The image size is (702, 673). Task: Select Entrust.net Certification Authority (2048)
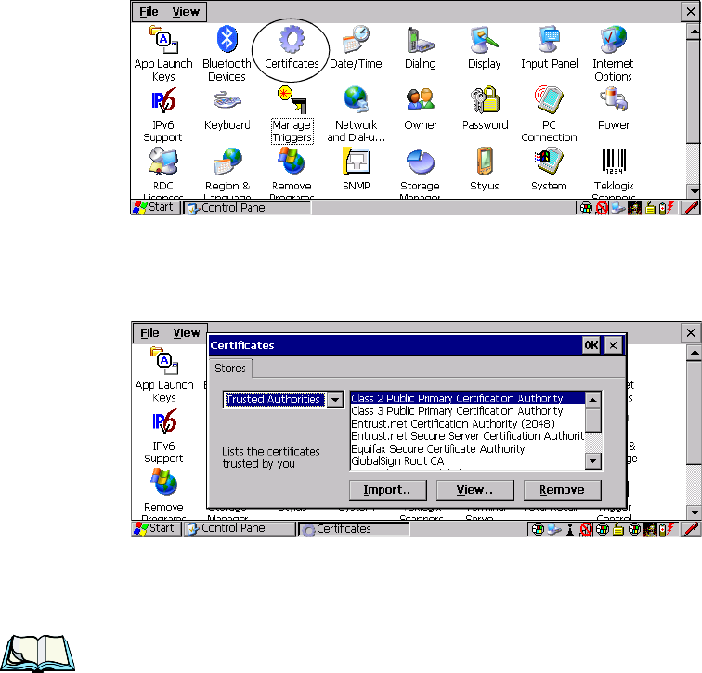pyautogui.click(x=467, y=423)
